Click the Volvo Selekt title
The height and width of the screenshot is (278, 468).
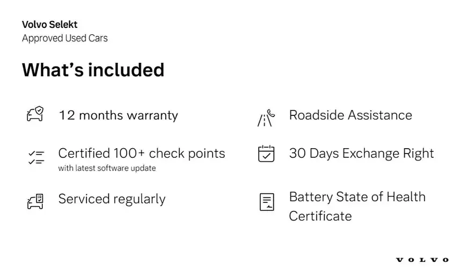[49, 25]
